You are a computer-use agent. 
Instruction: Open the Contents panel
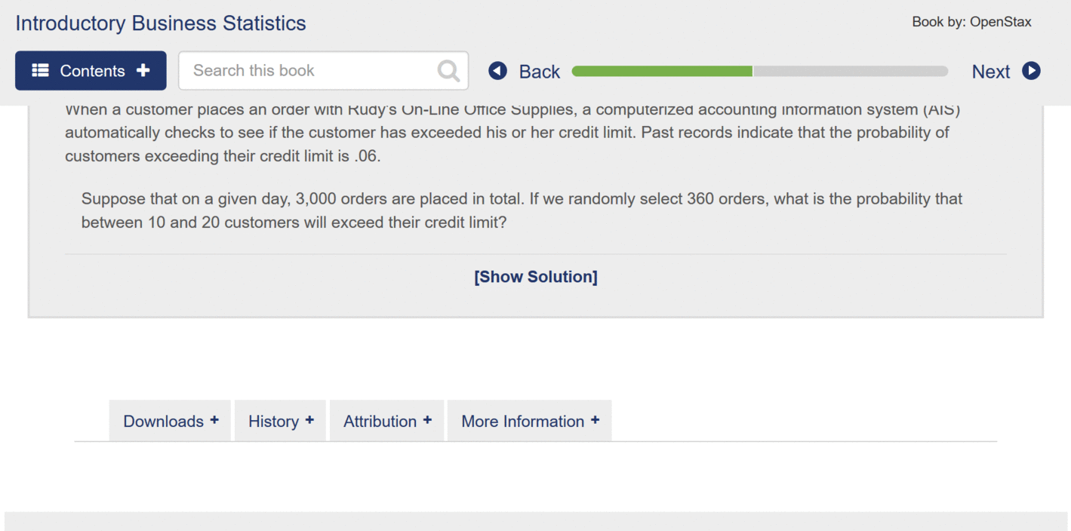pyautogui.click(x=90, y=70)
